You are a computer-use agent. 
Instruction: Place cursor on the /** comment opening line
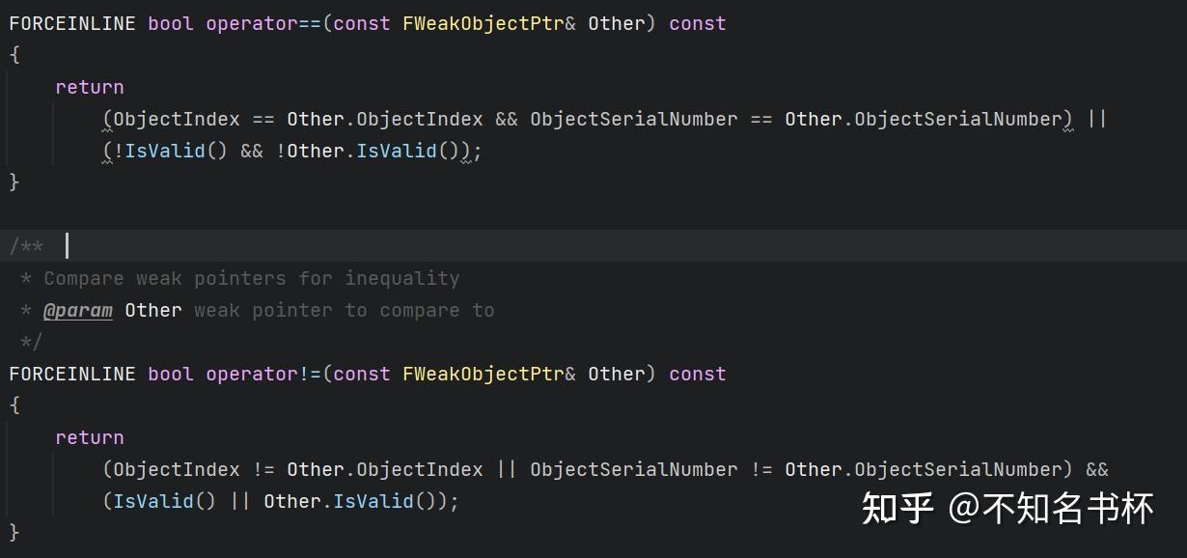[27, 246]
